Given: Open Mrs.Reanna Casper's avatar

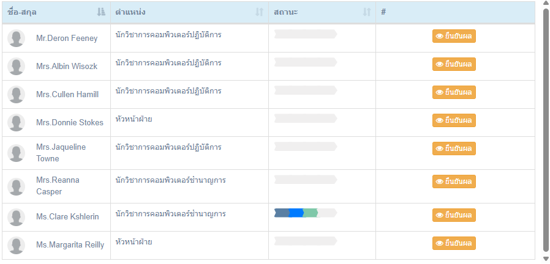Looking at the screenshot, I should click(x=16, y=186).
